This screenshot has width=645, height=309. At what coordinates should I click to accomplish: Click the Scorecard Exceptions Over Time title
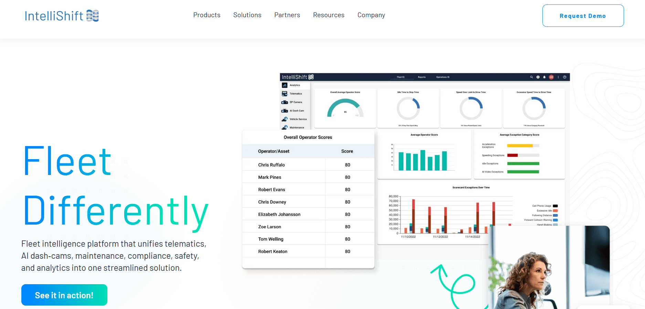point(471,188)
